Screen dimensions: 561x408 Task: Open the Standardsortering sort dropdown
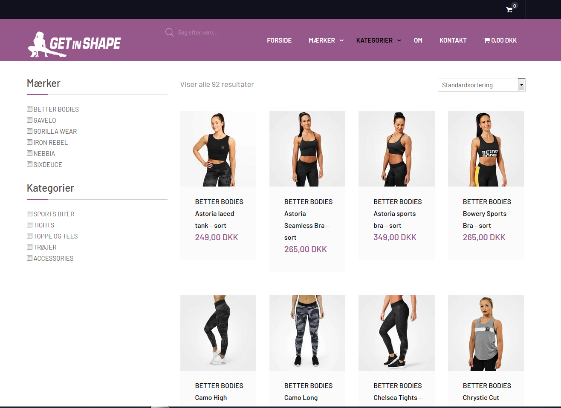point(481,85)
